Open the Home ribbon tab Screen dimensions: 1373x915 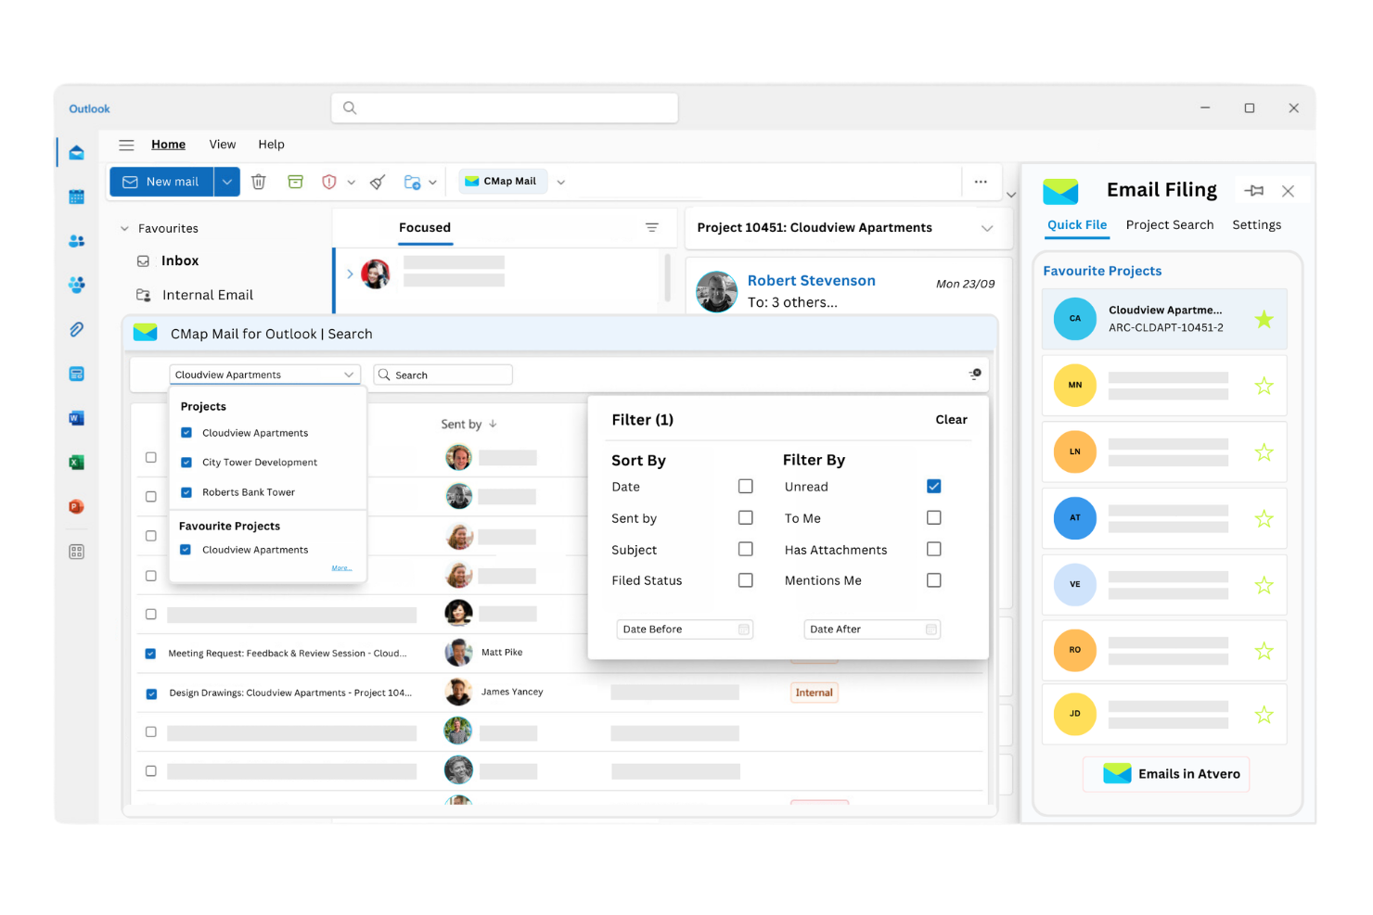[168, 145]
